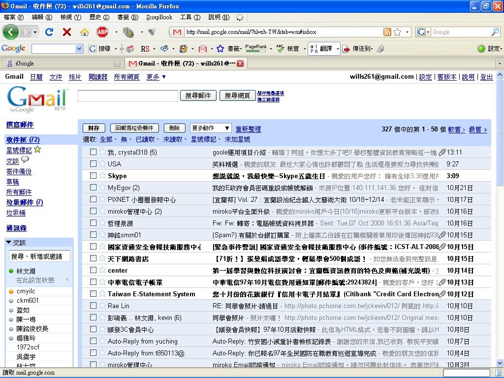504x378 pixels.
Task: Collapse the 交談 chat panel triangle
Action: pyautogui.click(x=9, y=242)
